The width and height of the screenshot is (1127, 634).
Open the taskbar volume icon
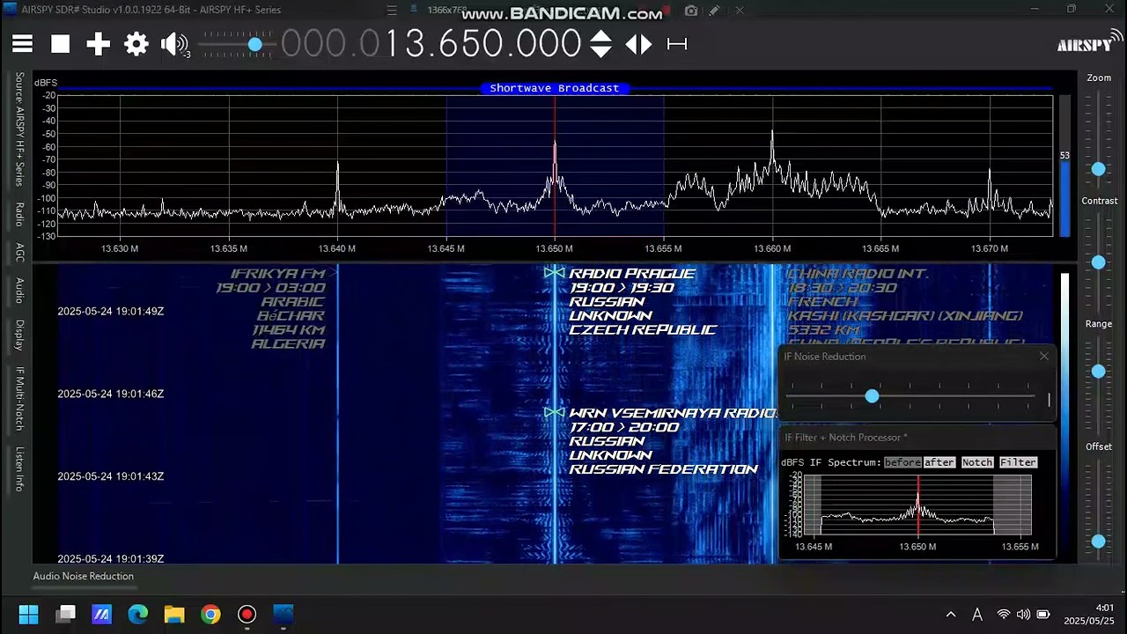pos(1023,615)
